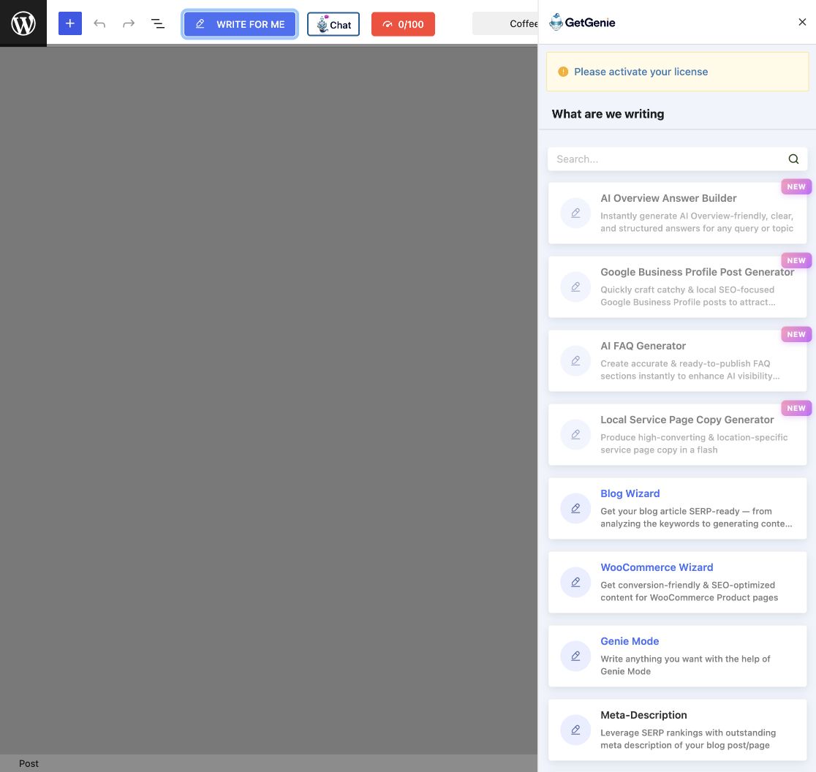Click the Post breadcrumb in footer

[29, 763]
